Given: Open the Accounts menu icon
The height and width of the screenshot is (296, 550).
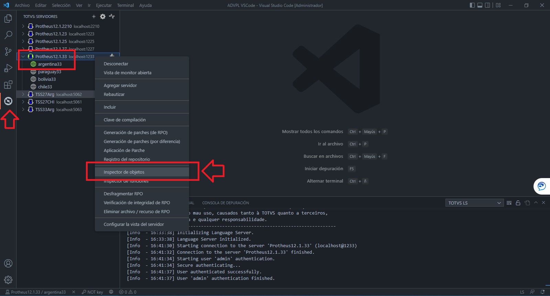Looking at the screenshot, I should [x=8, y=263].
